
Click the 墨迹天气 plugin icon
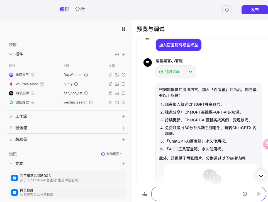click(11, 75)
